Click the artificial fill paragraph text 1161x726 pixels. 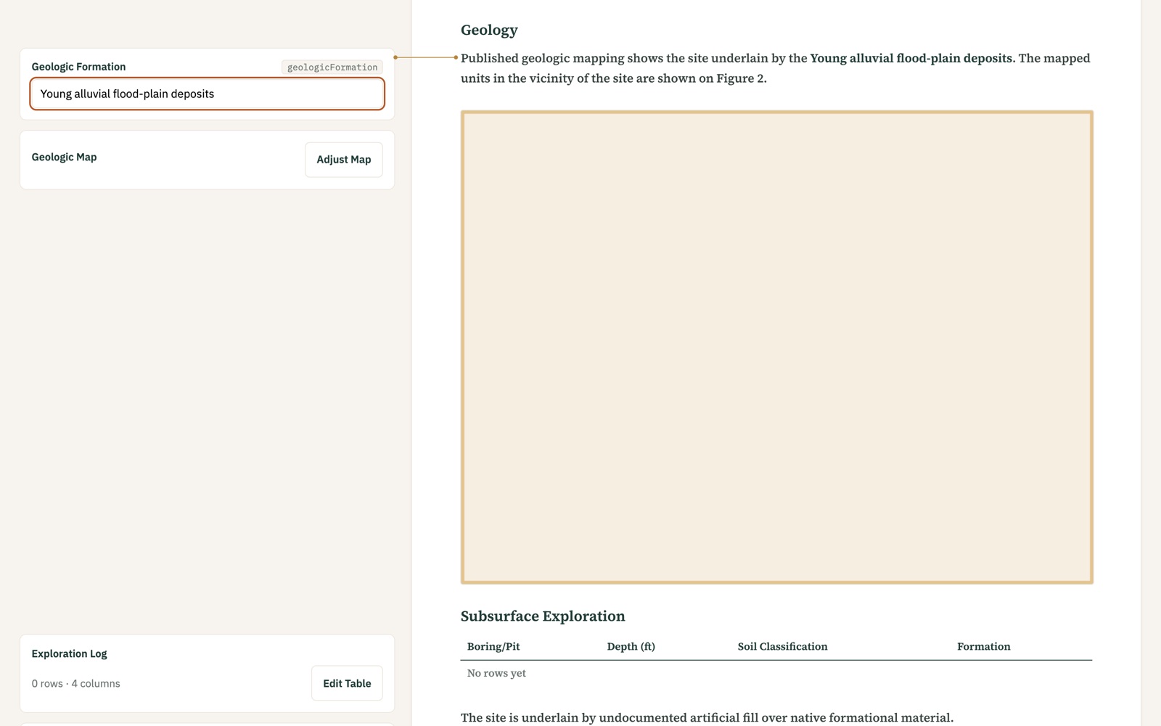(x=707, y=717)
